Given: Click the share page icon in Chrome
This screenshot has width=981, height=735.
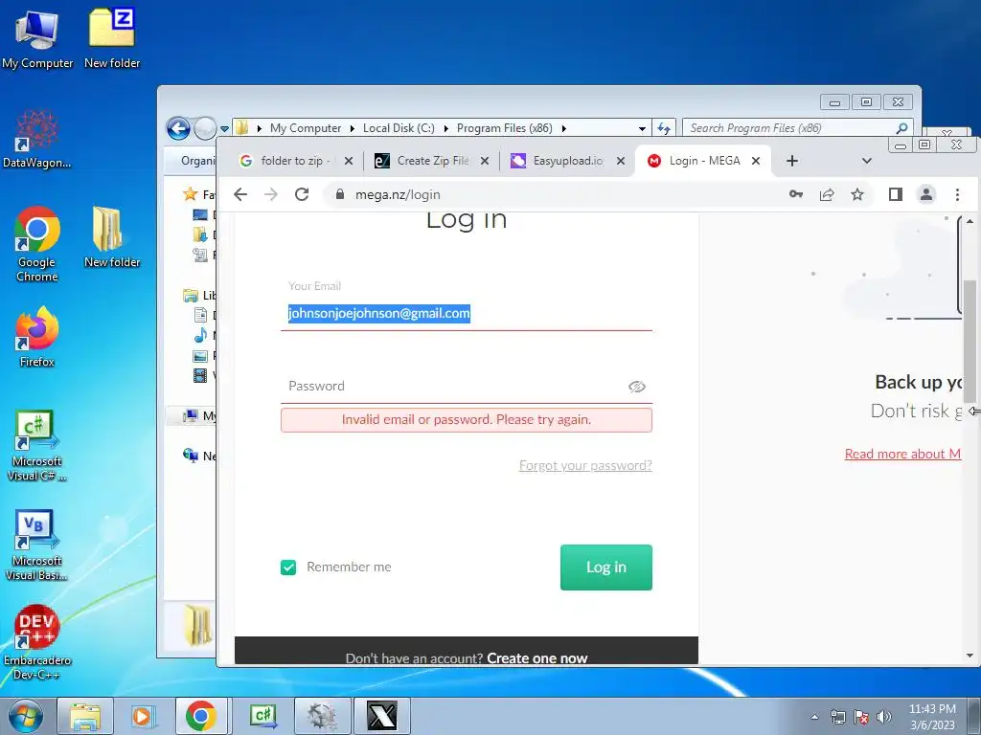Looking at the screenshot, I should pos(827,194).
